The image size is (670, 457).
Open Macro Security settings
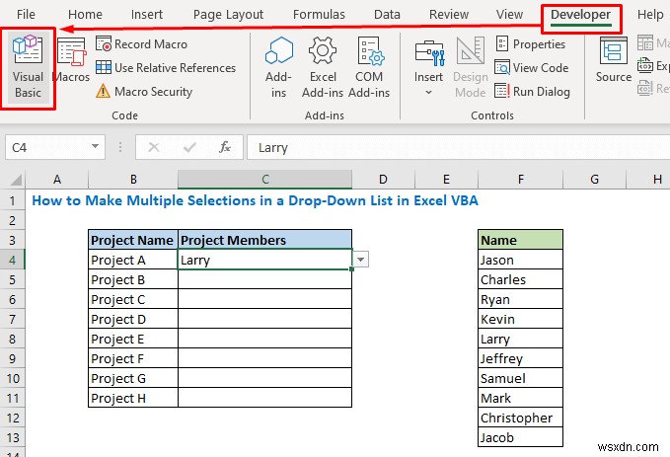coord(154,92)
